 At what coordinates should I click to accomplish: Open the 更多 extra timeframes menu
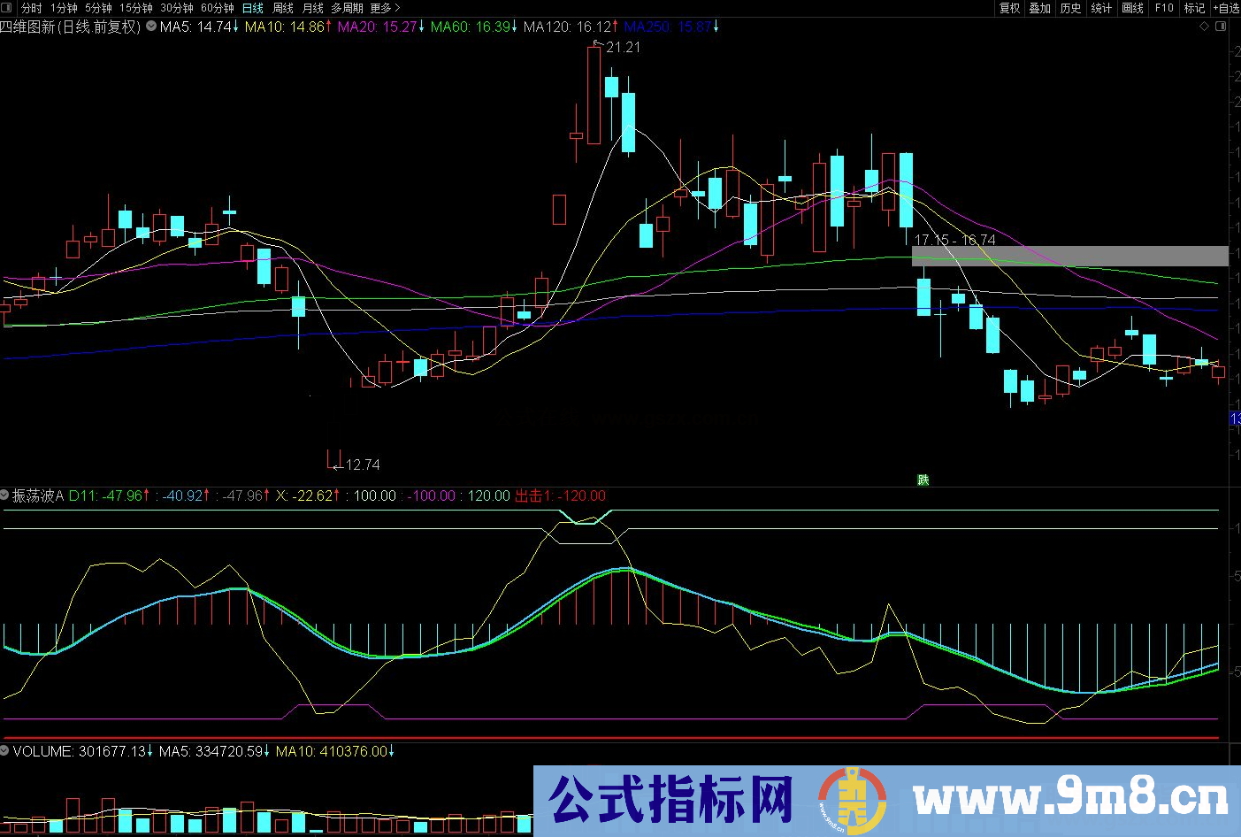(x=380, y=8)
